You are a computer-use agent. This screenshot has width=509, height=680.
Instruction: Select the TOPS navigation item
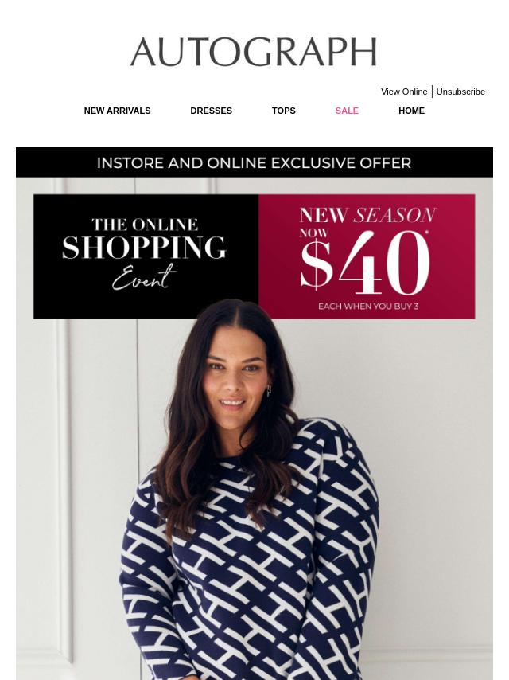(x=284, y=111)
